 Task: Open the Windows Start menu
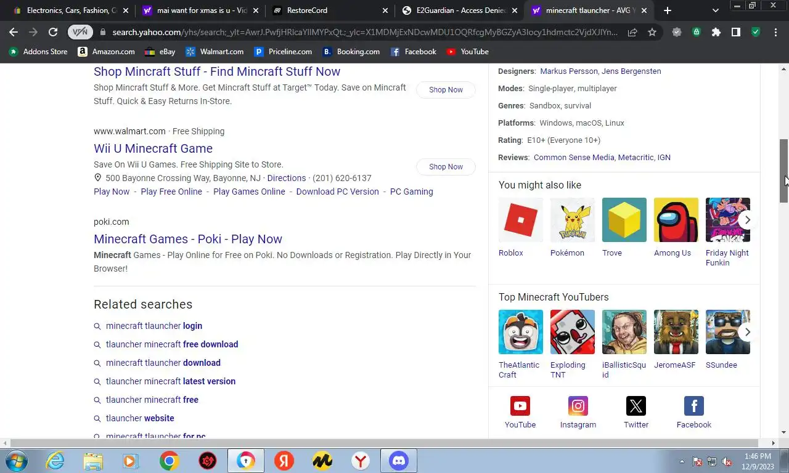pos(17,461)
